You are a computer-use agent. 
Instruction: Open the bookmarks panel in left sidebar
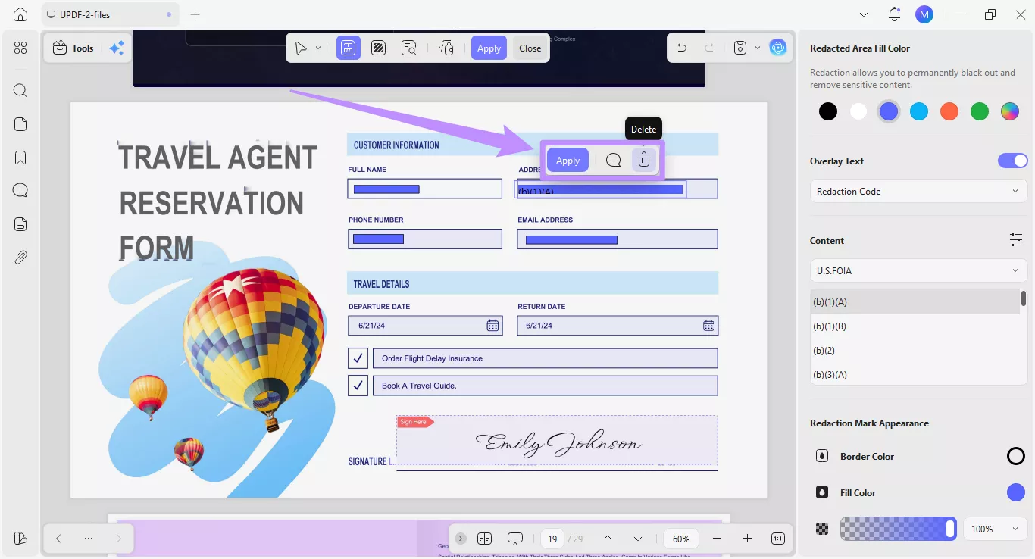[20, 158]
